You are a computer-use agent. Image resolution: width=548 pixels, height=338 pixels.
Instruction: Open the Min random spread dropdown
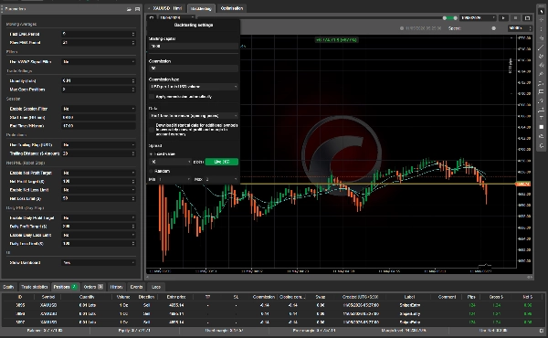point(174,179)
